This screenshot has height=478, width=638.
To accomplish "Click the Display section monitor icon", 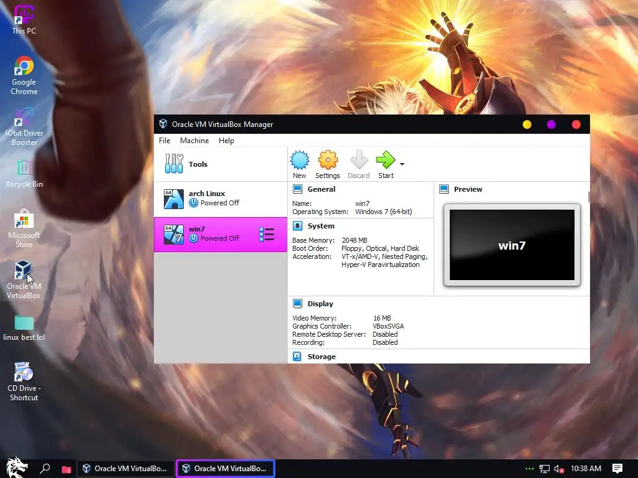I will 297,304.
